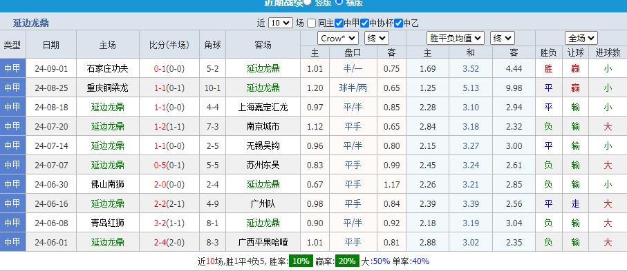Screen dimensions: 627x271
Task: Click the 40% odd rate value
Action: [x=420, y=261]
